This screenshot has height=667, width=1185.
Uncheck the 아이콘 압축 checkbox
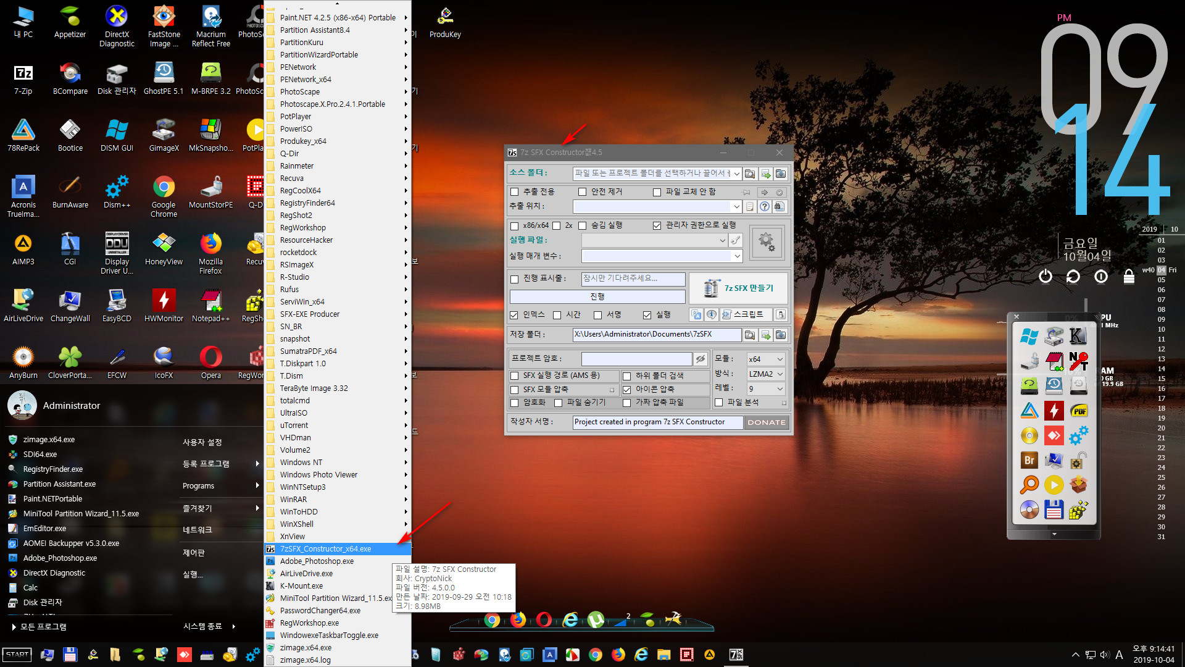coord(626,390)
